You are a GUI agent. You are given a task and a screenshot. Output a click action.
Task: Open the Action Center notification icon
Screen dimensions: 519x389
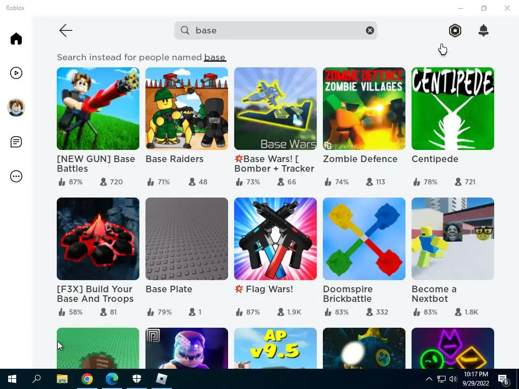503,379
